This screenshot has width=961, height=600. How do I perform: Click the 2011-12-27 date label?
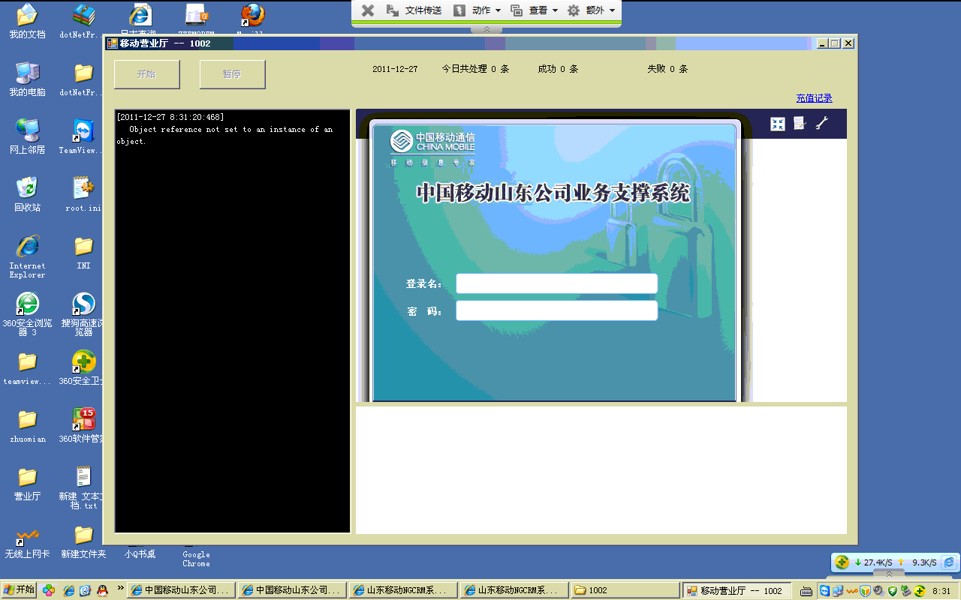395,69
